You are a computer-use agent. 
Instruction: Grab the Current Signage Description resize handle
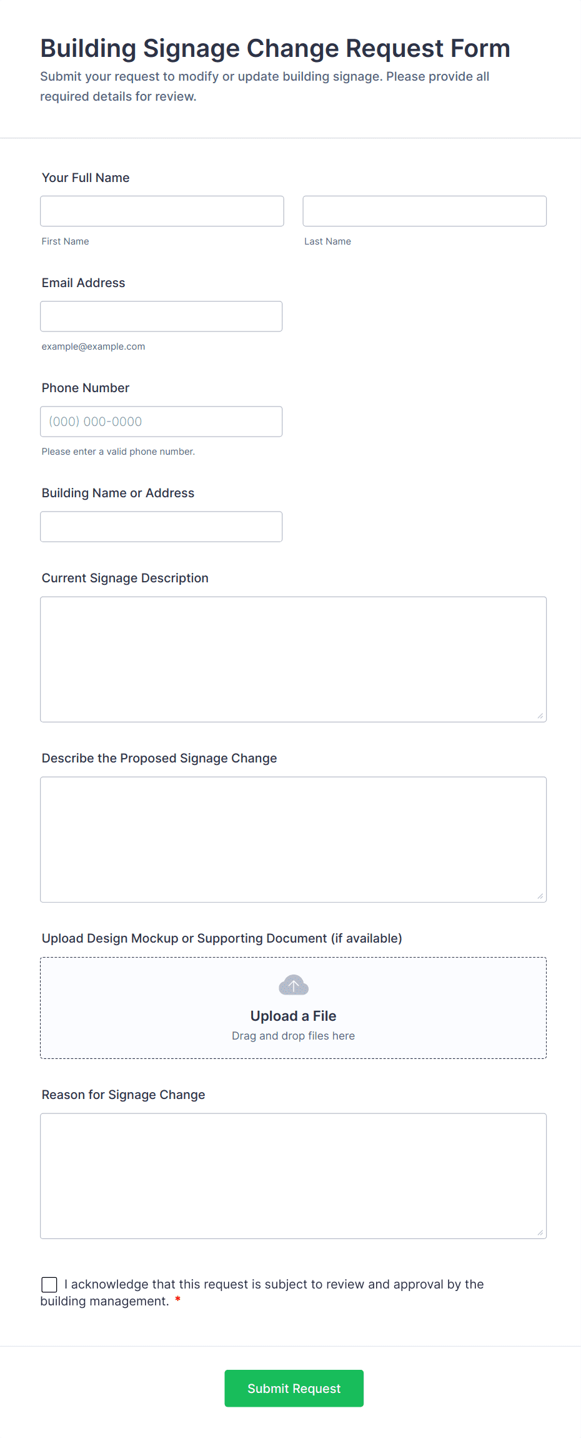(540, 716)
